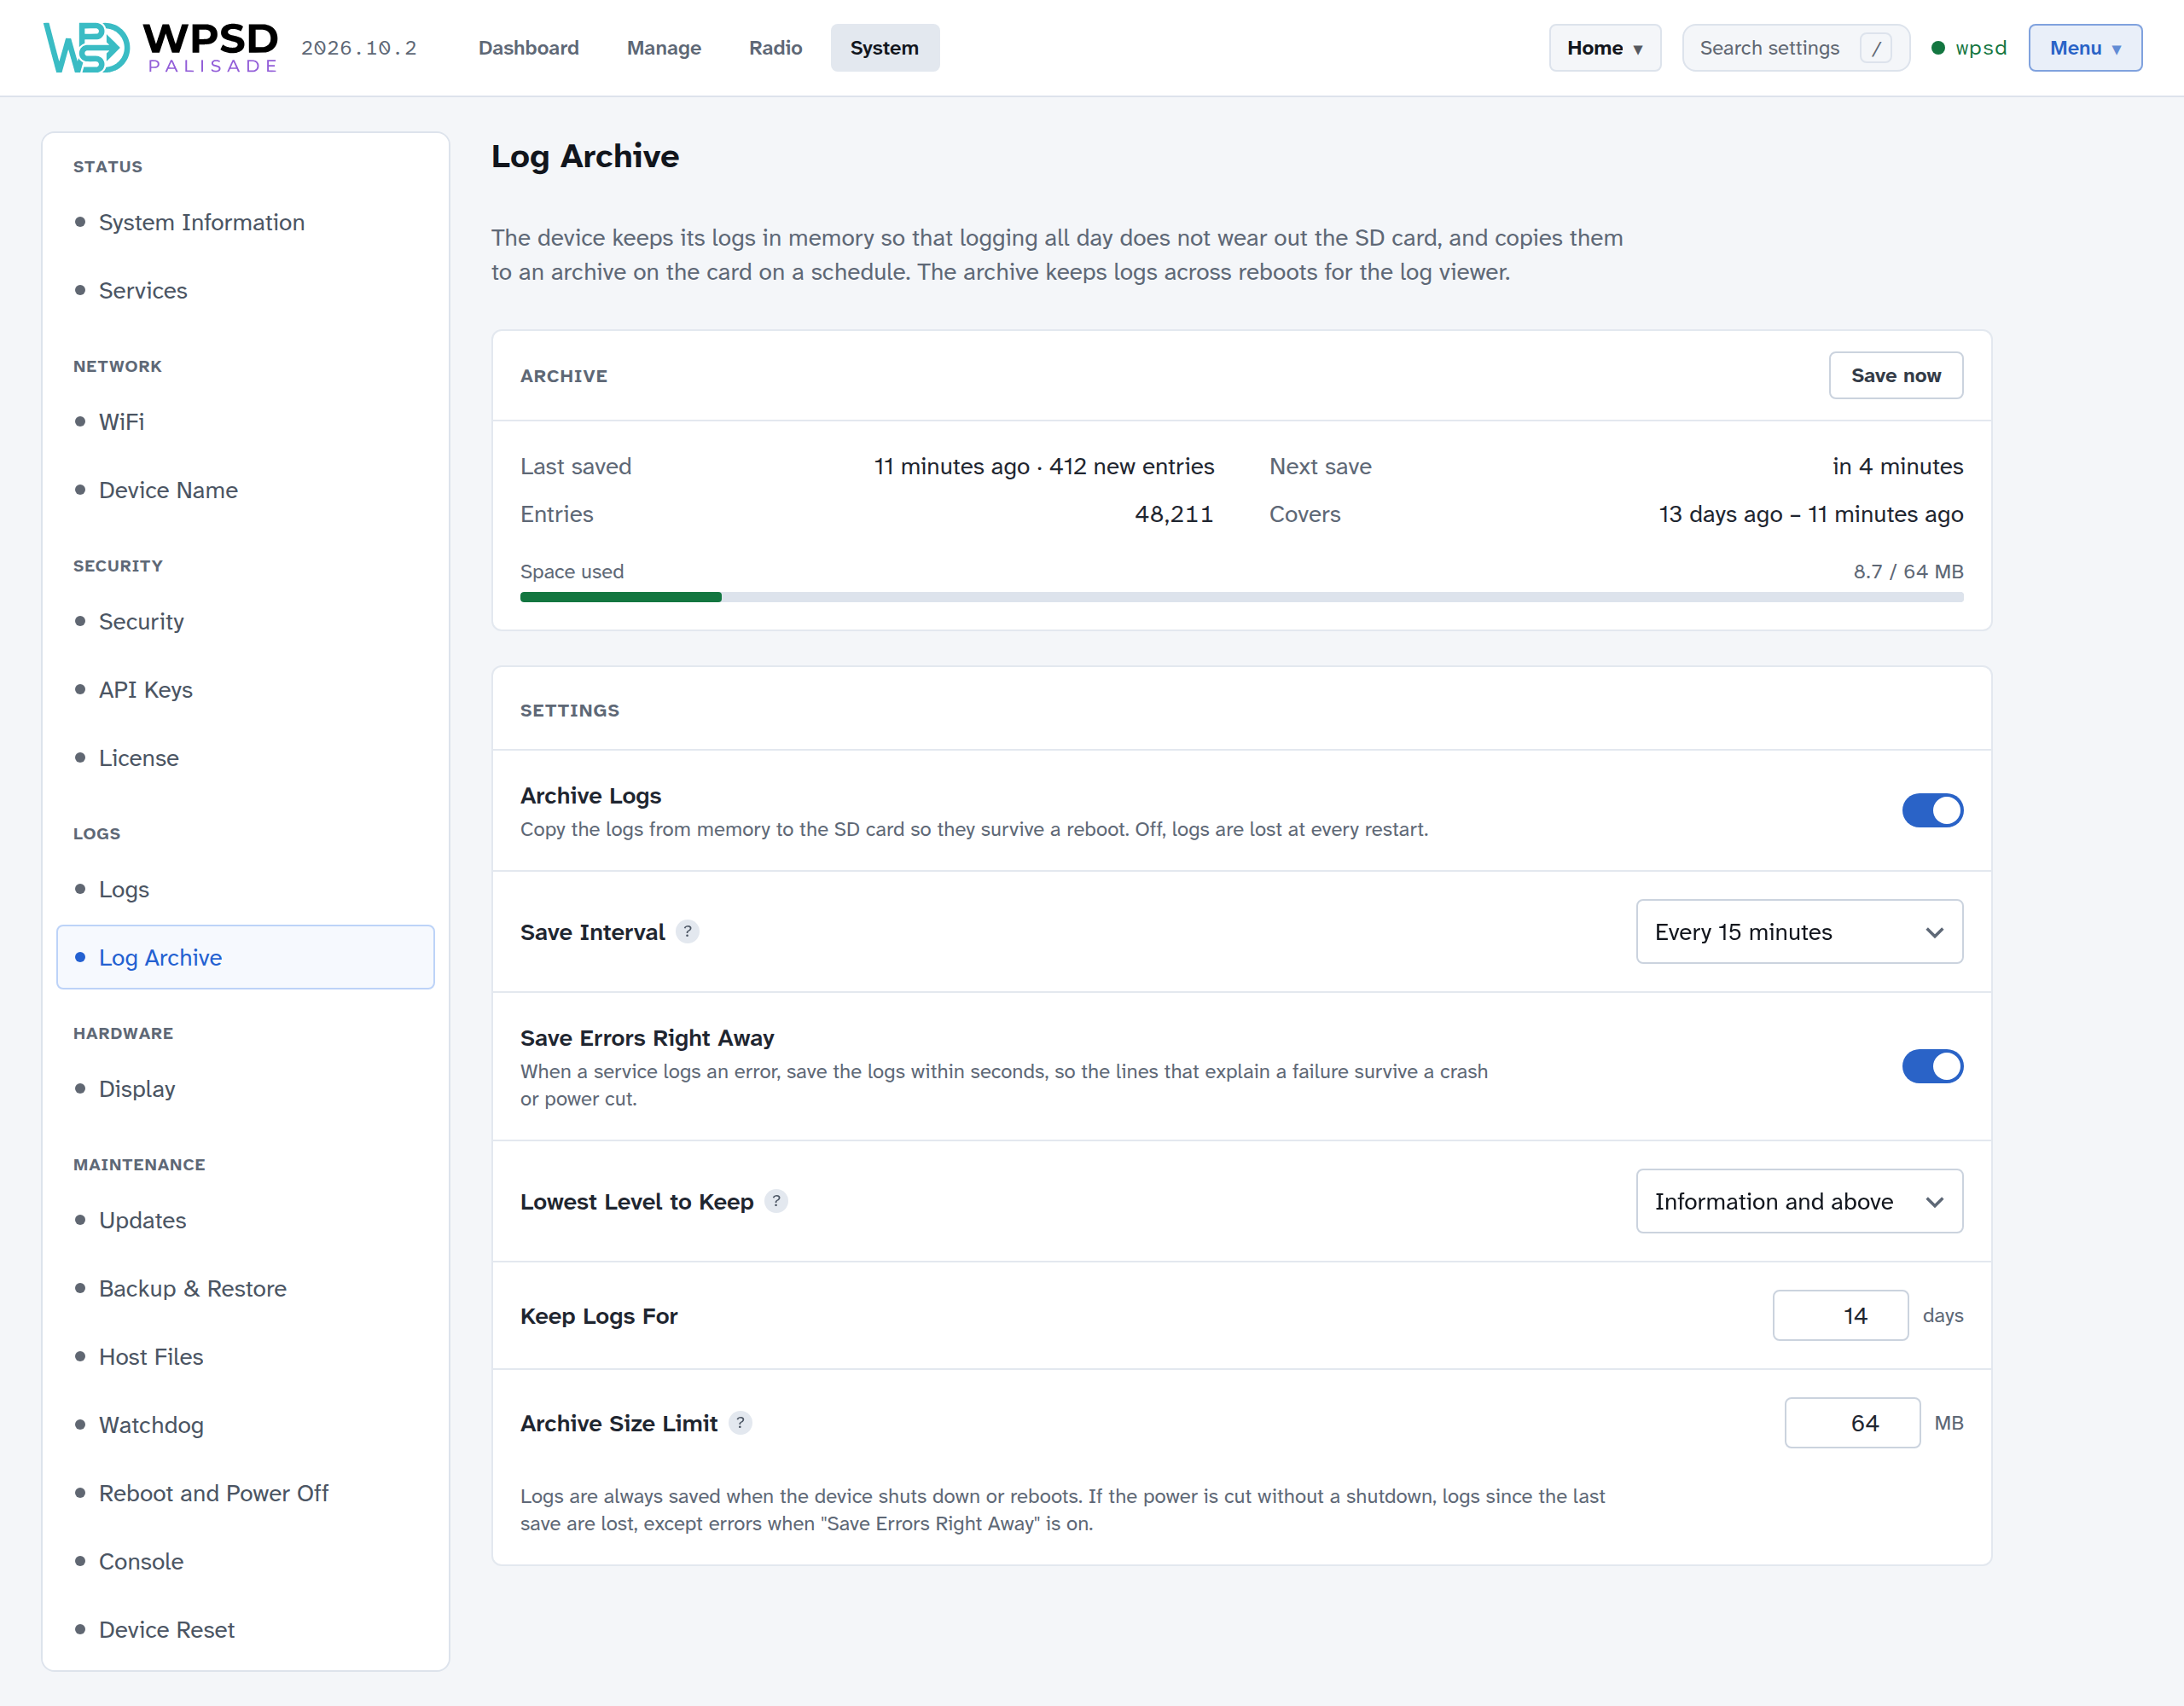Click the slash shortcut key in search box
Viewport: 2184px width, 1706px height.
pyautogui.click(x=1875, y=48)
